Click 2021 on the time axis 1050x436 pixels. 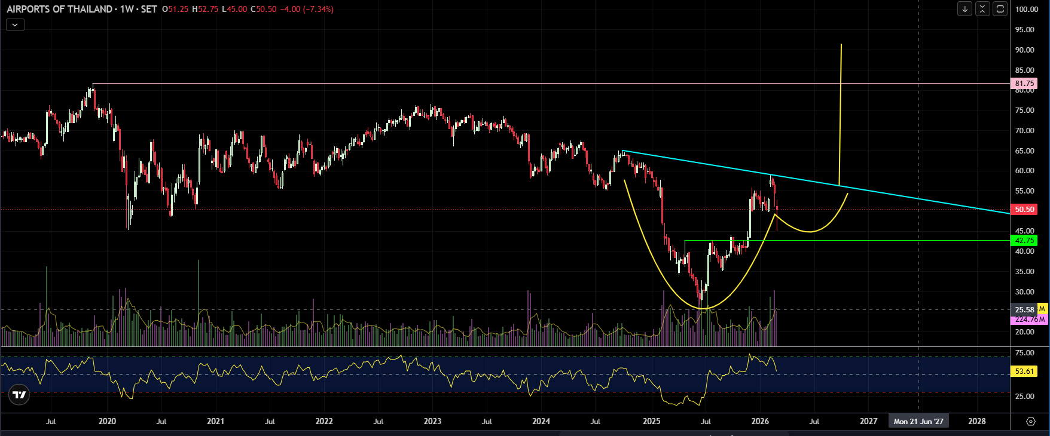tap(215, 421)
